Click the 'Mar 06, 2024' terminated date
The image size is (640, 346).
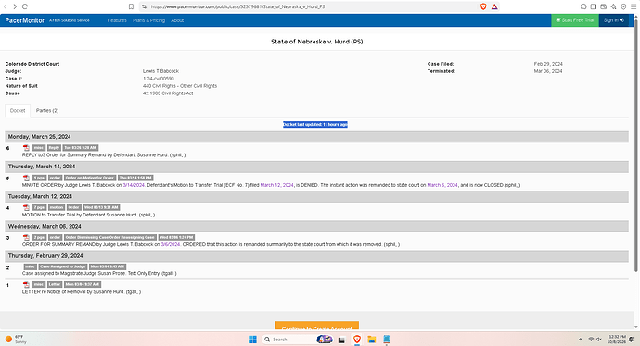coord(548,71)
